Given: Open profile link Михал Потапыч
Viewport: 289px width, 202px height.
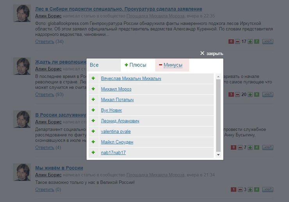Looking at the screenshot, I should coord(117,100).
